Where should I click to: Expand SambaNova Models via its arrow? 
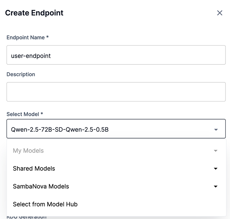(x=216, y=186)
